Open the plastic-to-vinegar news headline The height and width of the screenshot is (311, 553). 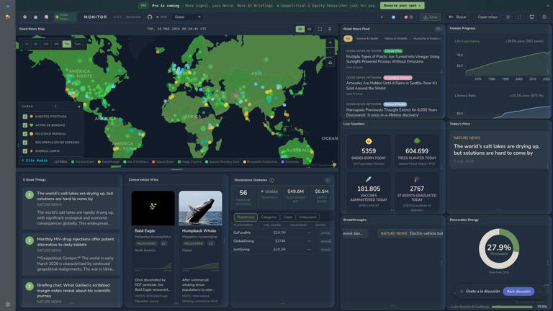click(x=392, y=59)
